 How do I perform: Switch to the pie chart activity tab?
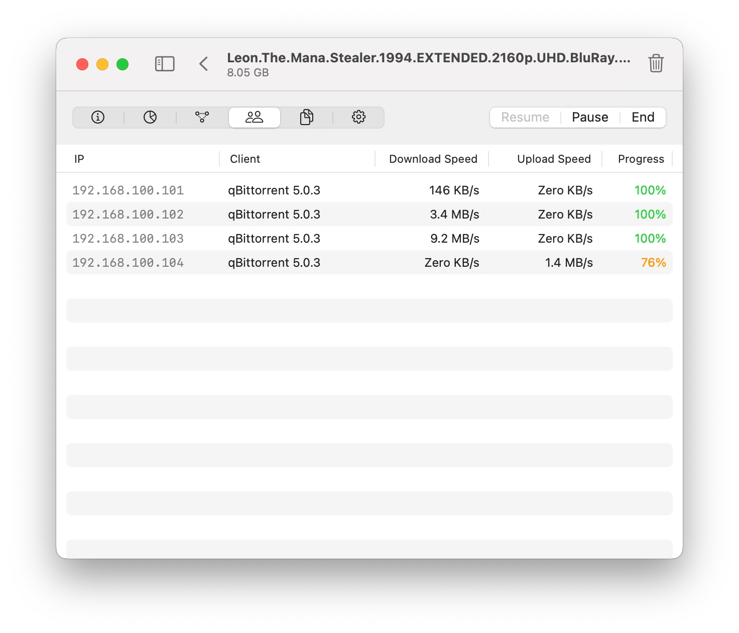pos(150,118)
